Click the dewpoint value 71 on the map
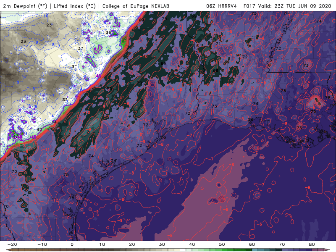The image size is (336, 252). click(218, 44)
